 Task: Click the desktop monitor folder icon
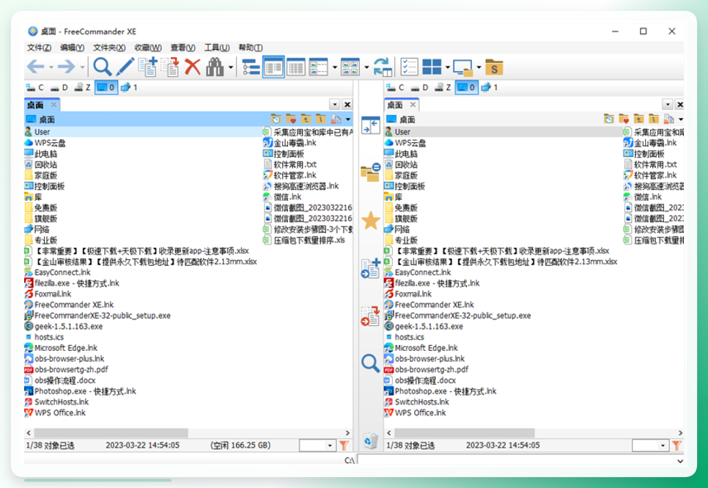pos(462,67)
